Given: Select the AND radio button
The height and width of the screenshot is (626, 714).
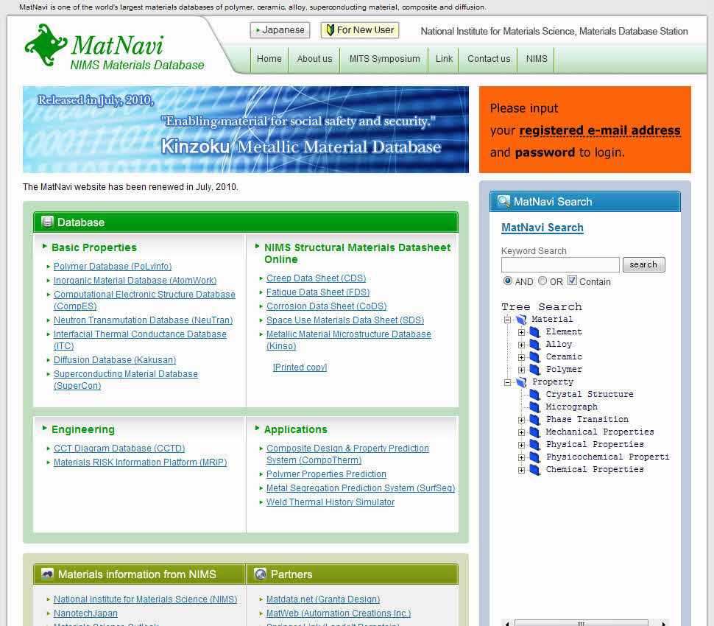Looking at the screenshot, I should click(x=508, y=281).
